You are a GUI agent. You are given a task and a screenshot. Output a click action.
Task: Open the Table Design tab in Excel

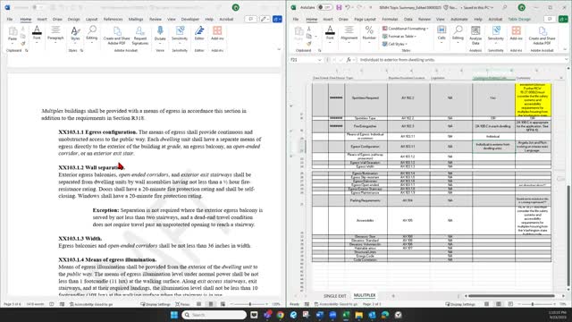(x=519, y=19)
